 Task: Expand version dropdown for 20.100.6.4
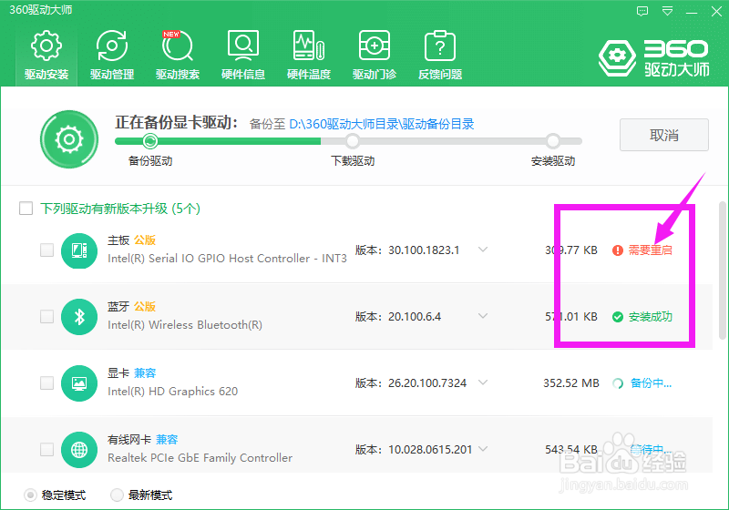pyautogui.click(x=483, y=316)
